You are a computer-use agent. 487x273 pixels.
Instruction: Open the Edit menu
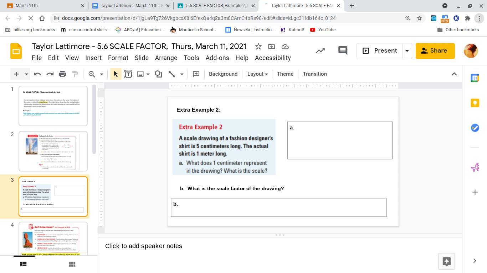tap(53, 58)
